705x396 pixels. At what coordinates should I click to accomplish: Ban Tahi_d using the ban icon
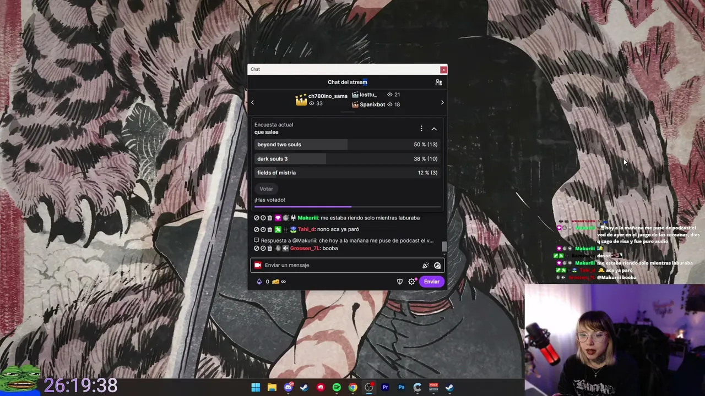257,229
